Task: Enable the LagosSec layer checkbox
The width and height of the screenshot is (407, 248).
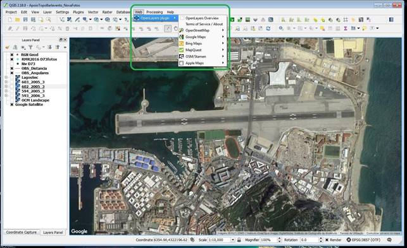Action: [x=11, y=78]
